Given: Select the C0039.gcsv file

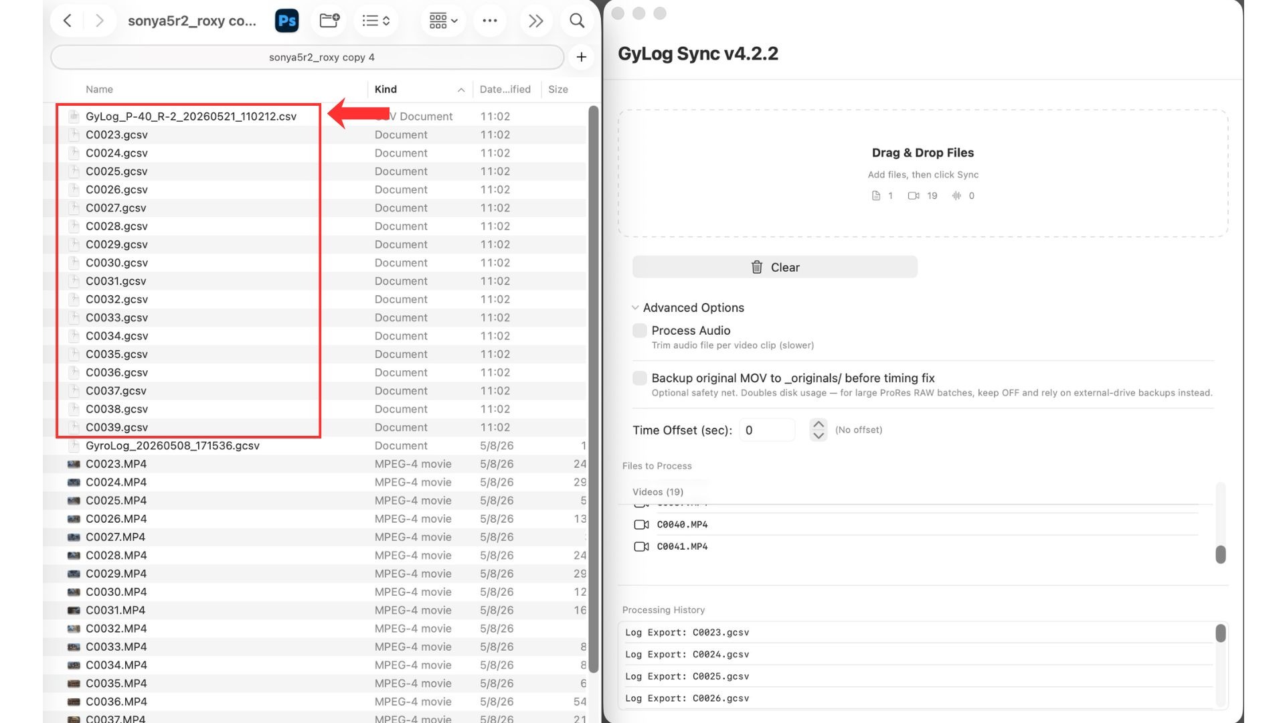Looking at the screenshot, I should (x=116, y=427).
